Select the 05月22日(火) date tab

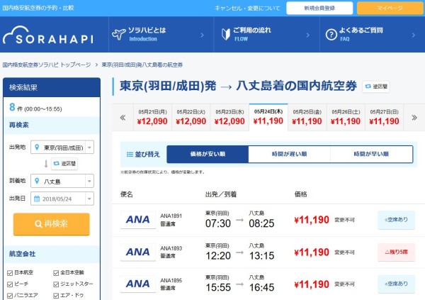[191, 117]
